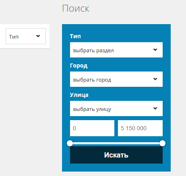Focus the maximum price field showing 5 150 000
Image resolution: width=186 pixels, height=176 pixels.
140,128
